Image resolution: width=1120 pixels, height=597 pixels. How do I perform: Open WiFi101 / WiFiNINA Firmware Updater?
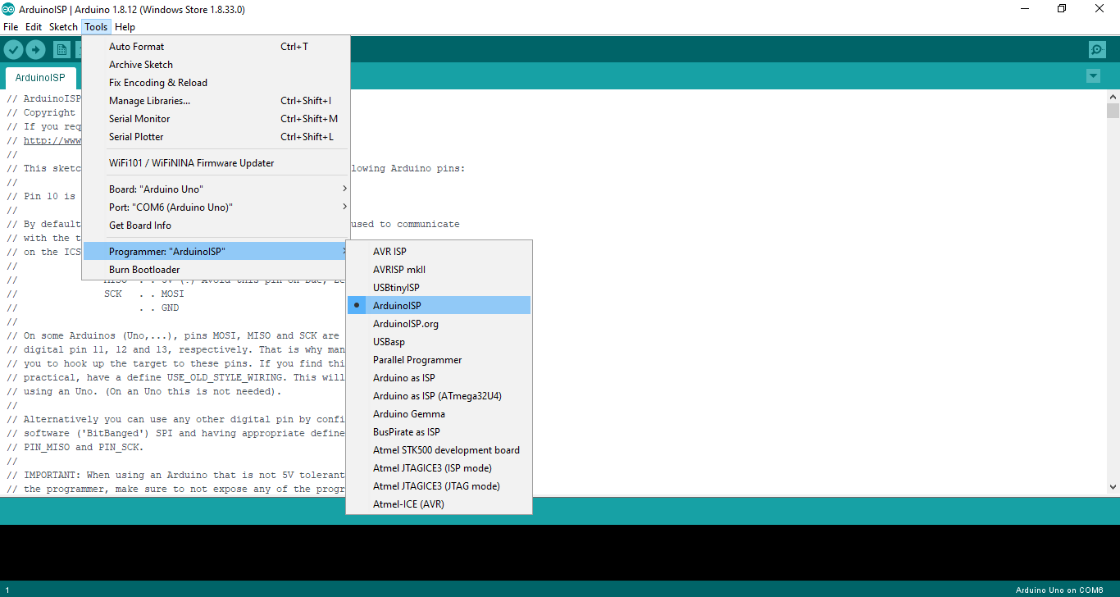point(216,163)
